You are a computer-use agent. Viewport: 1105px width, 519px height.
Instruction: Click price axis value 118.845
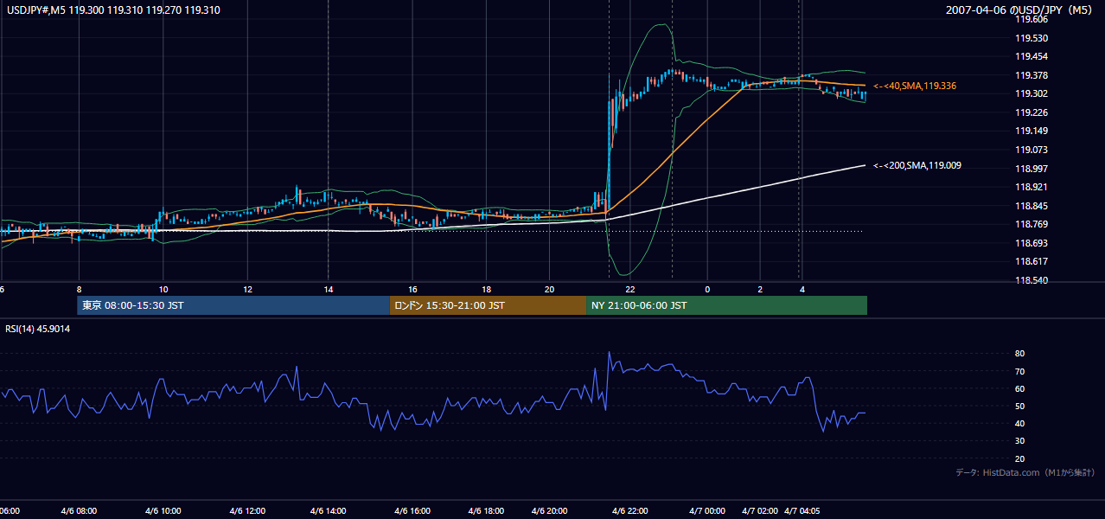[x=1031, y=206]
